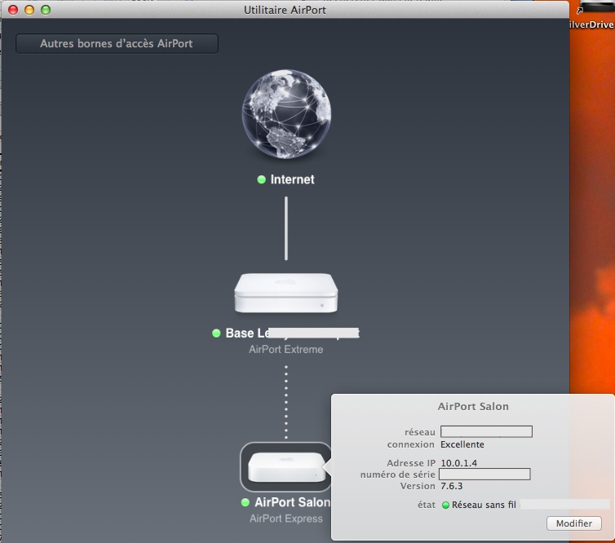Click the green état indicator in popover
The image size is (615, 543).
point(445,505)
